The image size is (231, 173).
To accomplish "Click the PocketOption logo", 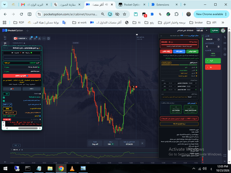I will tap(12, 30).
